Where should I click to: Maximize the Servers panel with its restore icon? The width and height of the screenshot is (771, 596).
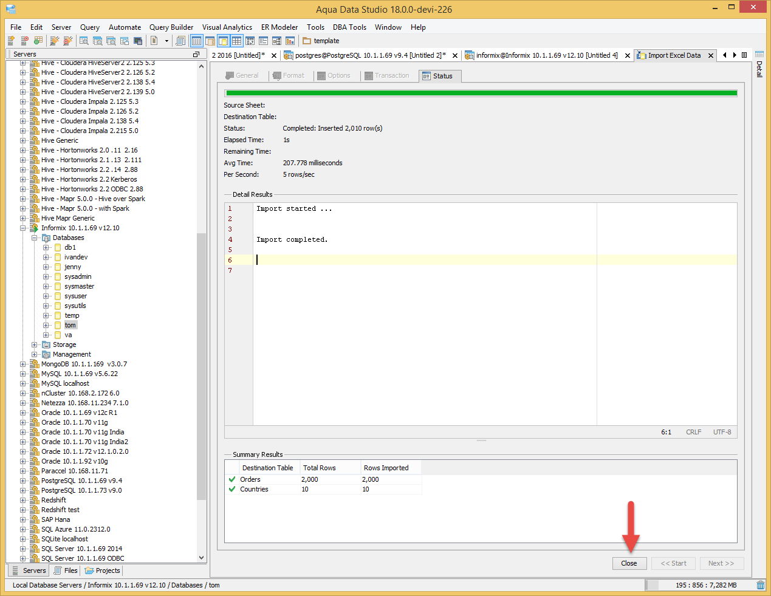pos(196,54)
